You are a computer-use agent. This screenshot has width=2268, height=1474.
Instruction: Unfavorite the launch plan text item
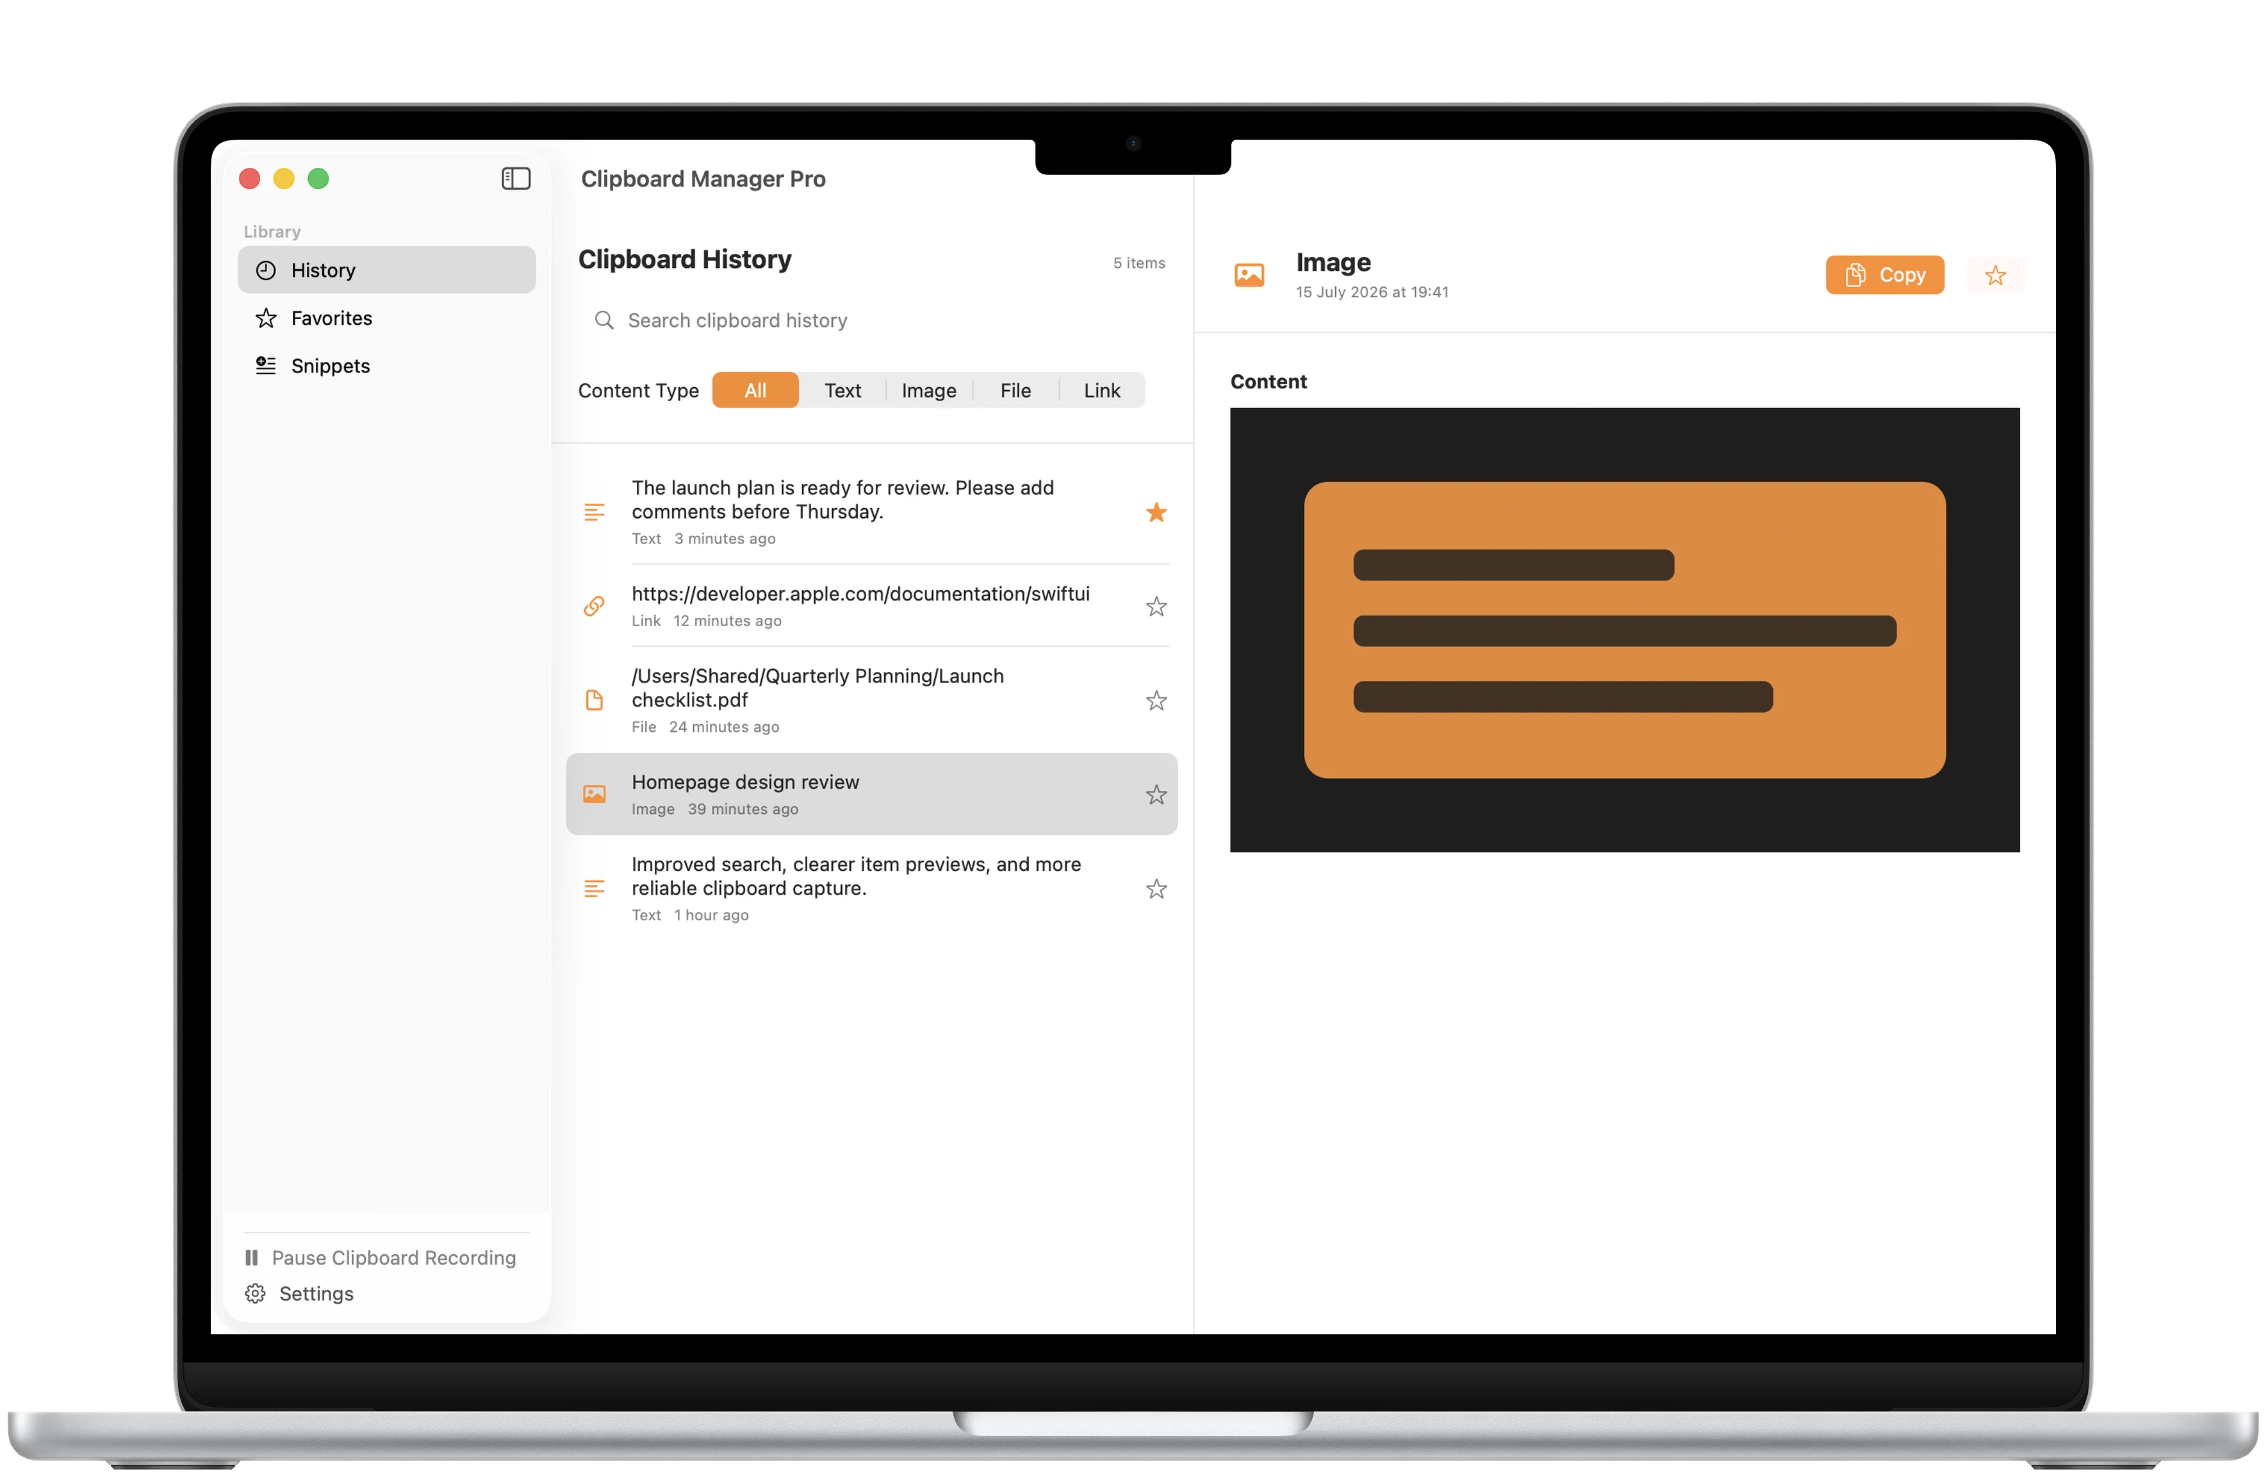tap(1156, 512)
